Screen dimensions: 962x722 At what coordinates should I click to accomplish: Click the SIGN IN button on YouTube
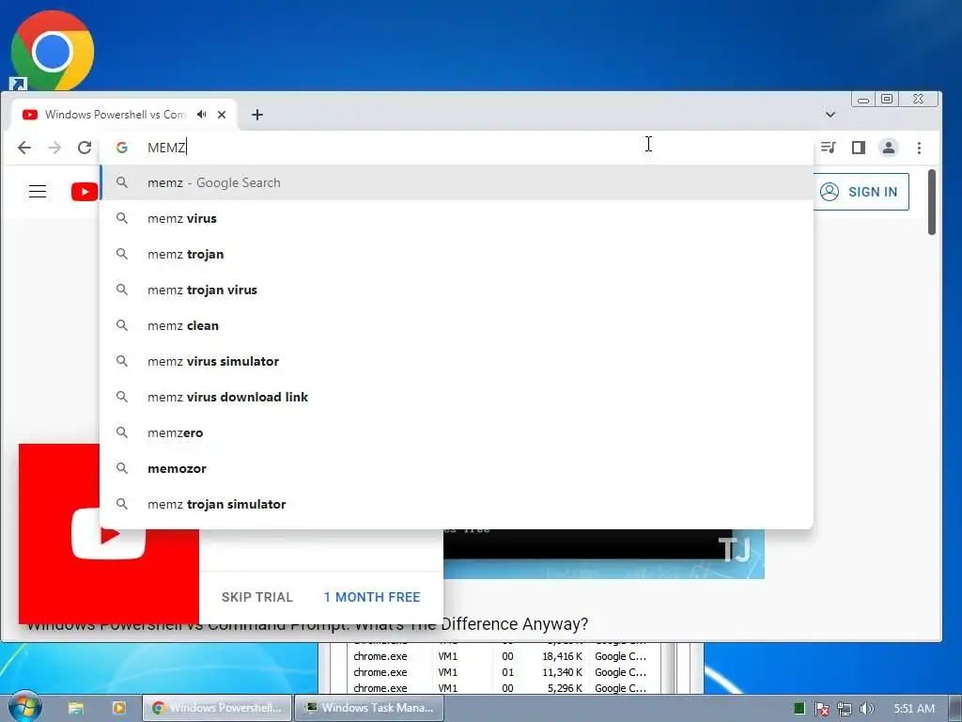click(861, 192)
